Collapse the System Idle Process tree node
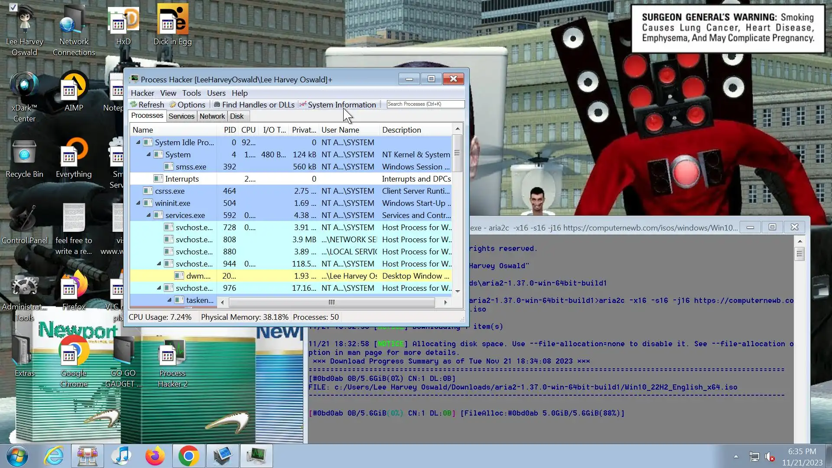The image size is (832, 468). [138, 142]
